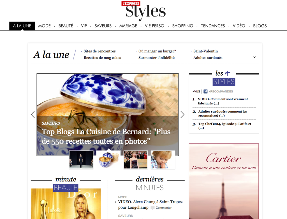The width and height of the screenshot is (287, 219).
Task: Select the blue porcelain bowl thumbnail
Action: point(108,160)
